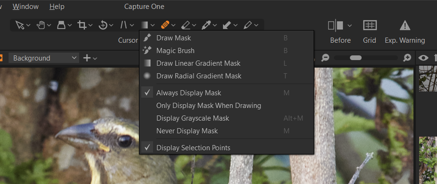Viewport: 437px width, 184px height.
Task: Click the zoom out magnifier icon
Action: tap(325, 58)
